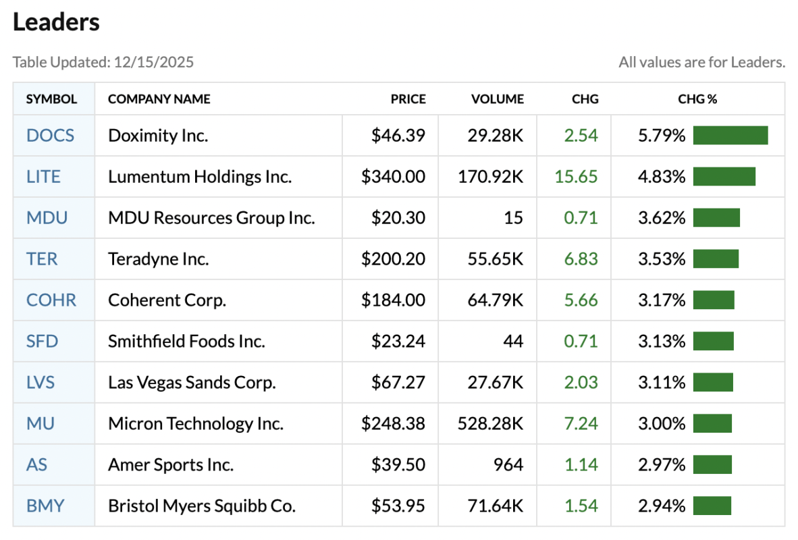
Task: Open the DOCS ticker symbol link
Action: [x=50, y=136]
